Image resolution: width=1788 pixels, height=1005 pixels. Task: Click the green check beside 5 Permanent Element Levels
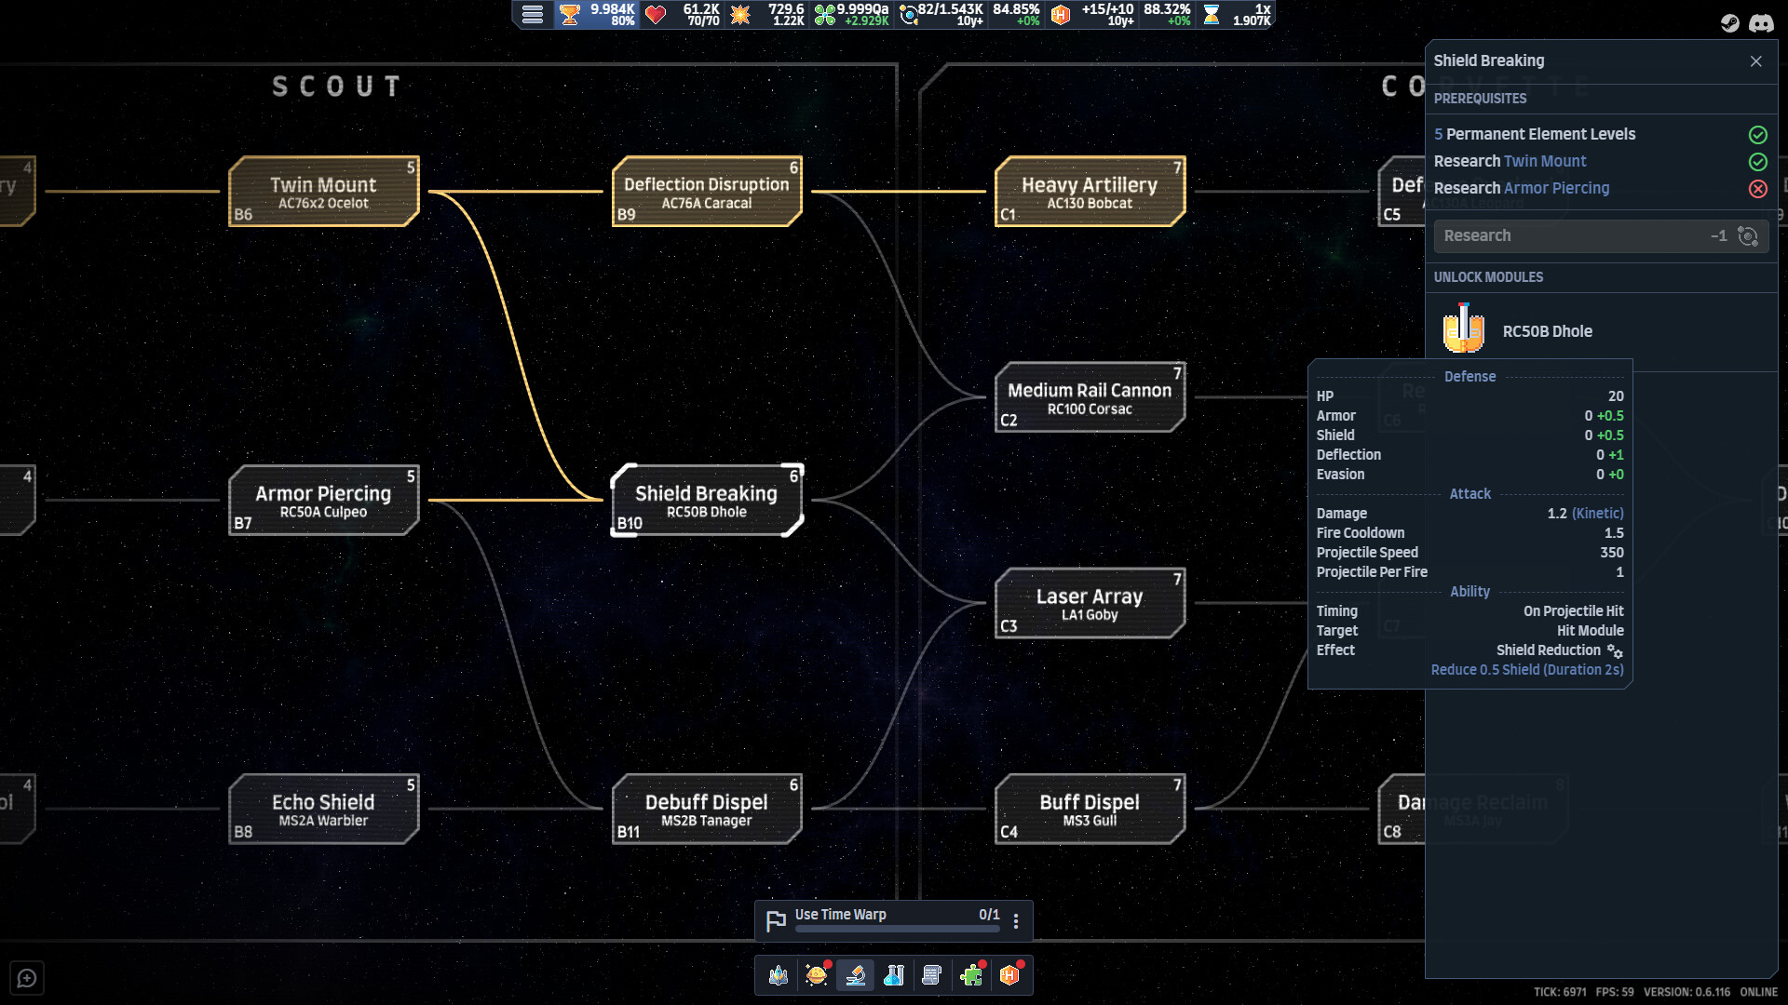1758,134
